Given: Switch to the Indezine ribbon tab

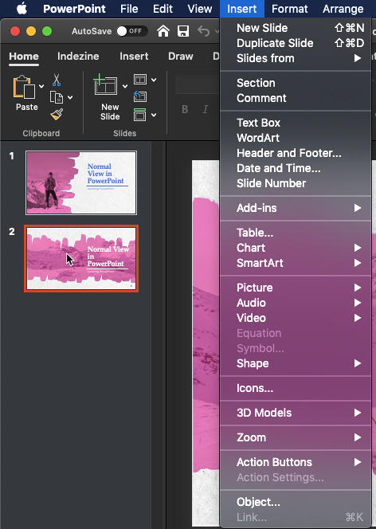Looking at the screenshot, I should point(78,57).
